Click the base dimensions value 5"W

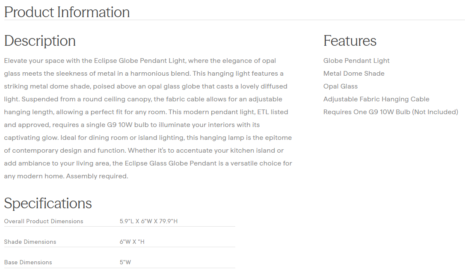[x=125, y=262]
